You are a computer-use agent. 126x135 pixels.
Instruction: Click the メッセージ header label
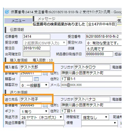point(46,19)
